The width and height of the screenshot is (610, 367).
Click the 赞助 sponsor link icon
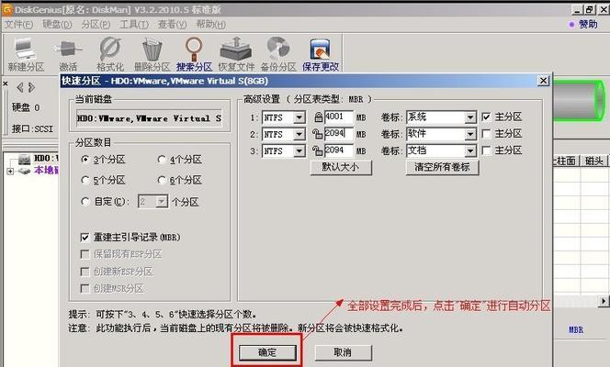coord(571,25)
